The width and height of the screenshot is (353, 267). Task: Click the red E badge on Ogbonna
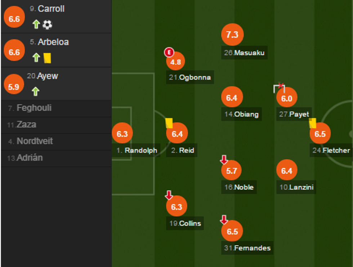169,52
